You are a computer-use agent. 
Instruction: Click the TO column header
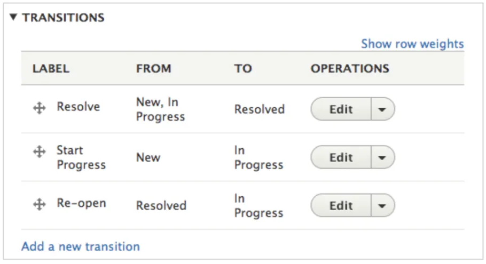pos(243,68)
